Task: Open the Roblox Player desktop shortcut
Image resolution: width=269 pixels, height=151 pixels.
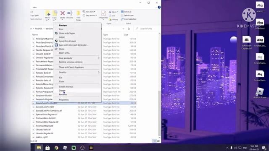Action: 260,93
